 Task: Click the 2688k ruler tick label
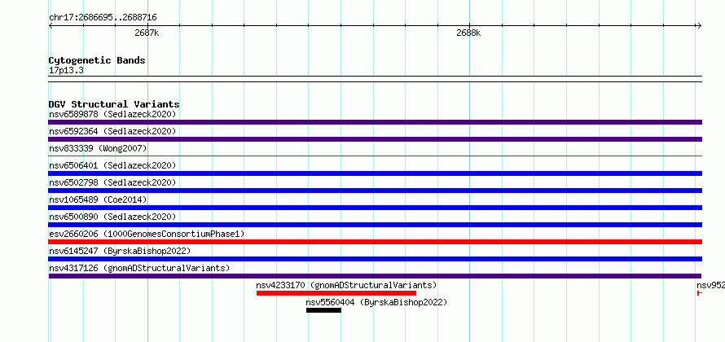point(468,33)
